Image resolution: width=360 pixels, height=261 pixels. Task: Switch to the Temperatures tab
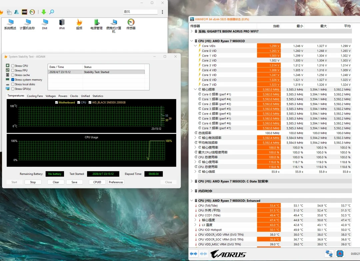[x=16, y=96]
